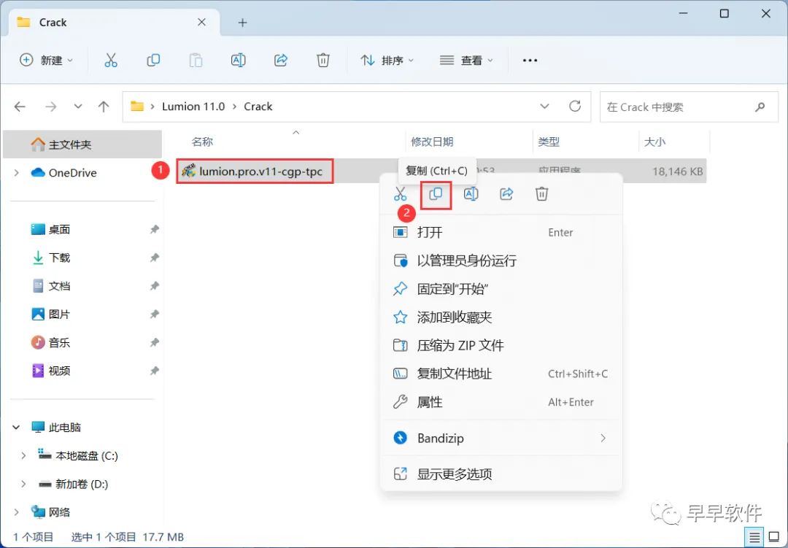Click the Delete trash icon in the context menu
Screen dimensions: 788x548
[x=541, y=194]
